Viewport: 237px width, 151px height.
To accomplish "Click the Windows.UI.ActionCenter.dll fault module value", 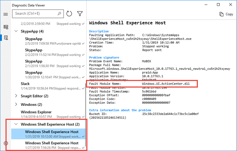I will [166, 84].
